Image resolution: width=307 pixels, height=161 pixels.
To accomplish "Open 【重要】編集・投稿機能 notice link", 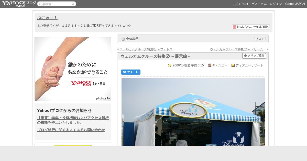I will pyautogui.click(x=73, y=120).
